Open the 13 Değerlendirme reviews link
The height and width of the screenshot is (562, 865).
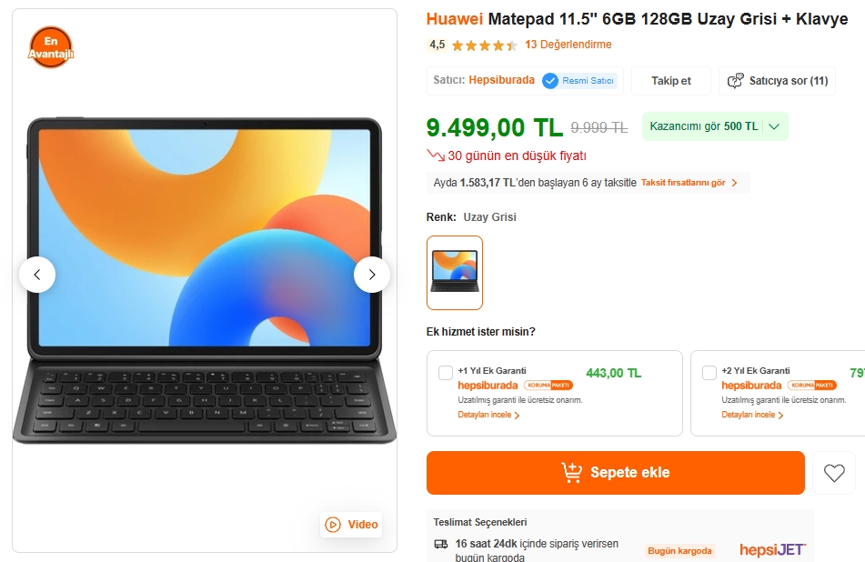tap(568, 45)
